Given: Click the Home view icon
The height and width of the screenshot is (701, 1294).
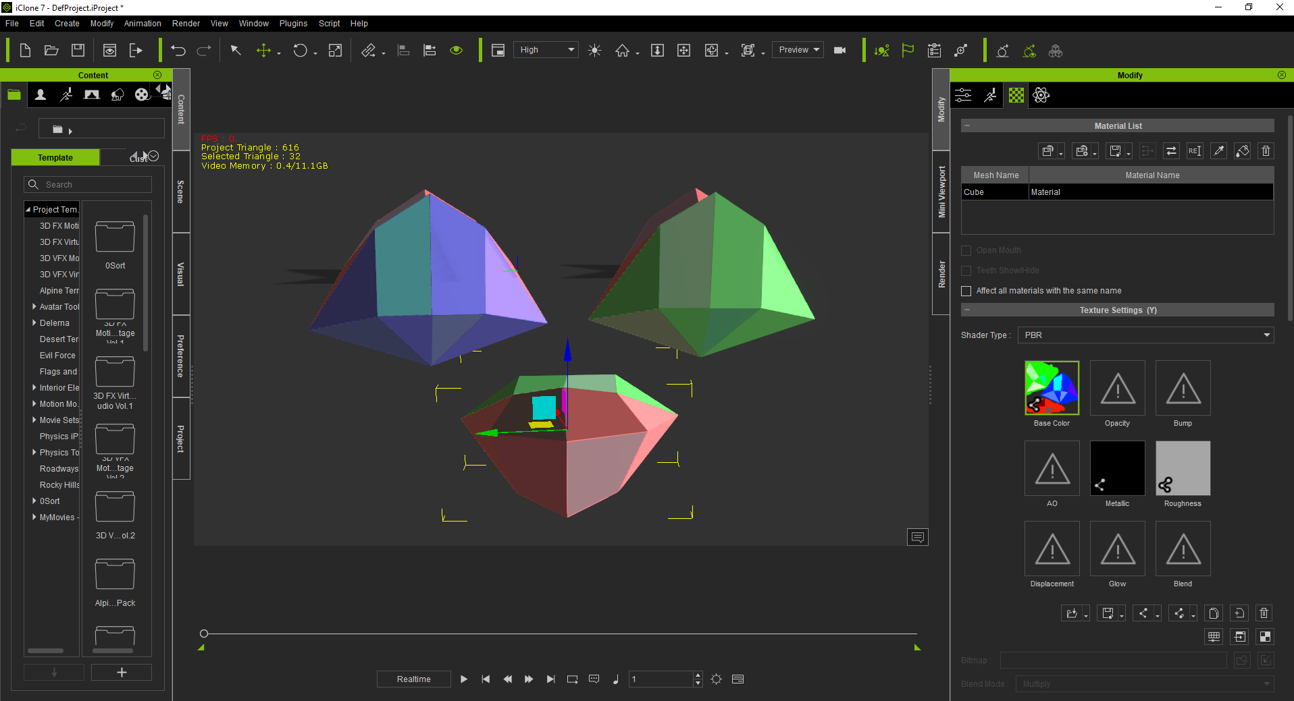Looking at the screenshot, I should click(x=622, y=51).
